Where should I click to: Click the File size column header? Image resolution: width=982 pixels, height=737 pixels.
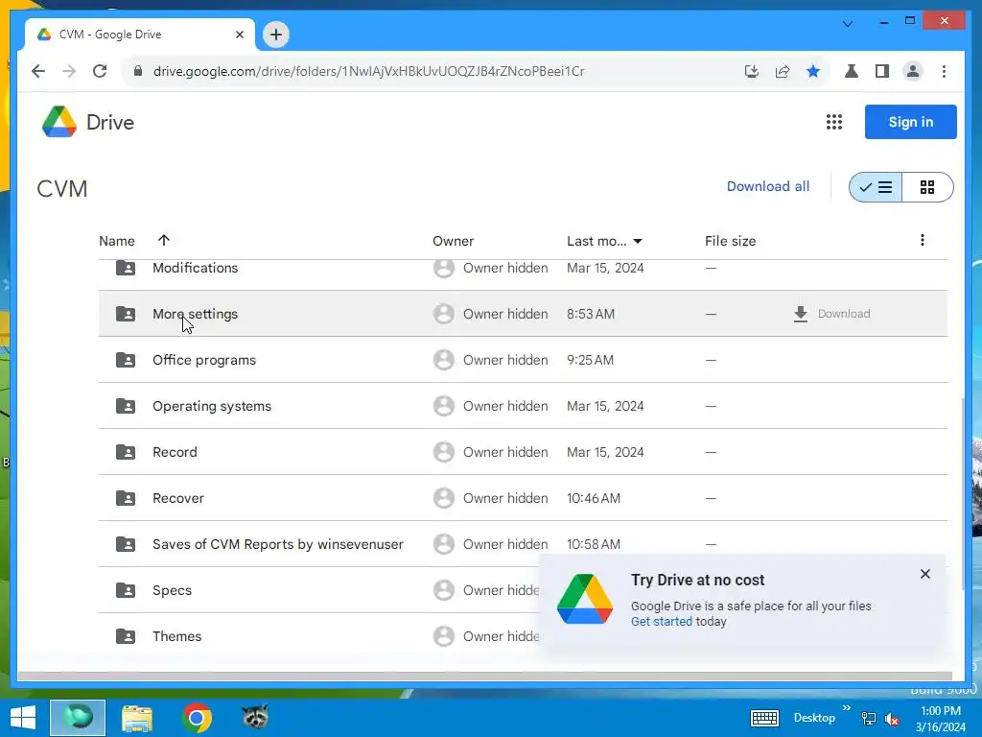click(x=730, y=241)
